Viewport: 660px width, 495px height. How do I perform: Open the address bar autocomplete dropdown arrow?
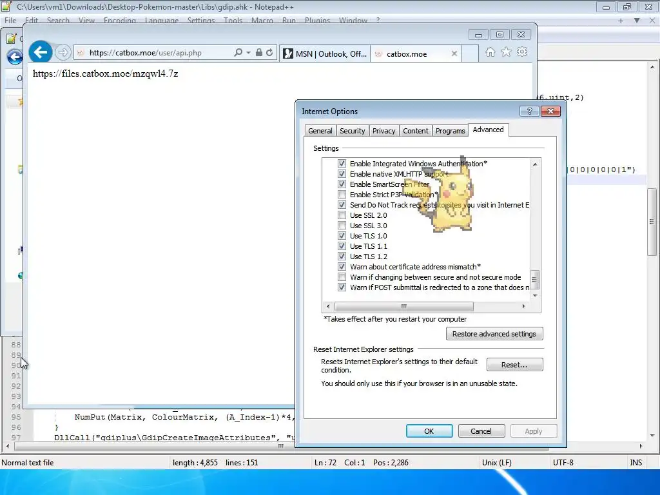point(248,53)
